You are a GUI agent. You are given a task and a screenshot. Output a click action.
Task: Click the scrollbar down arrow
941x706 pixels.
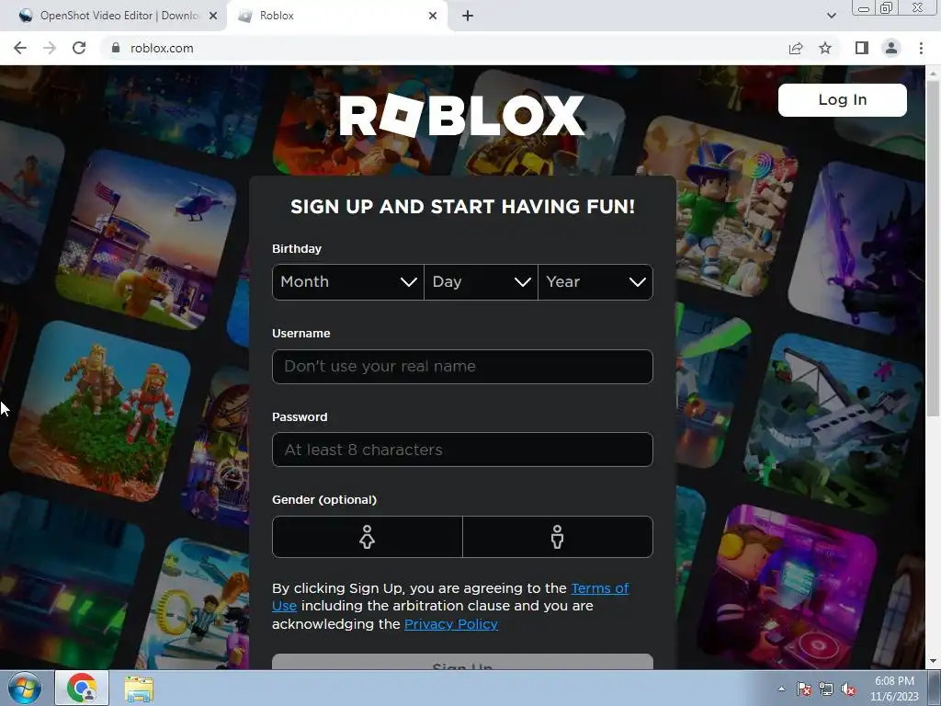pyautogui.click(x=934, y=661)
